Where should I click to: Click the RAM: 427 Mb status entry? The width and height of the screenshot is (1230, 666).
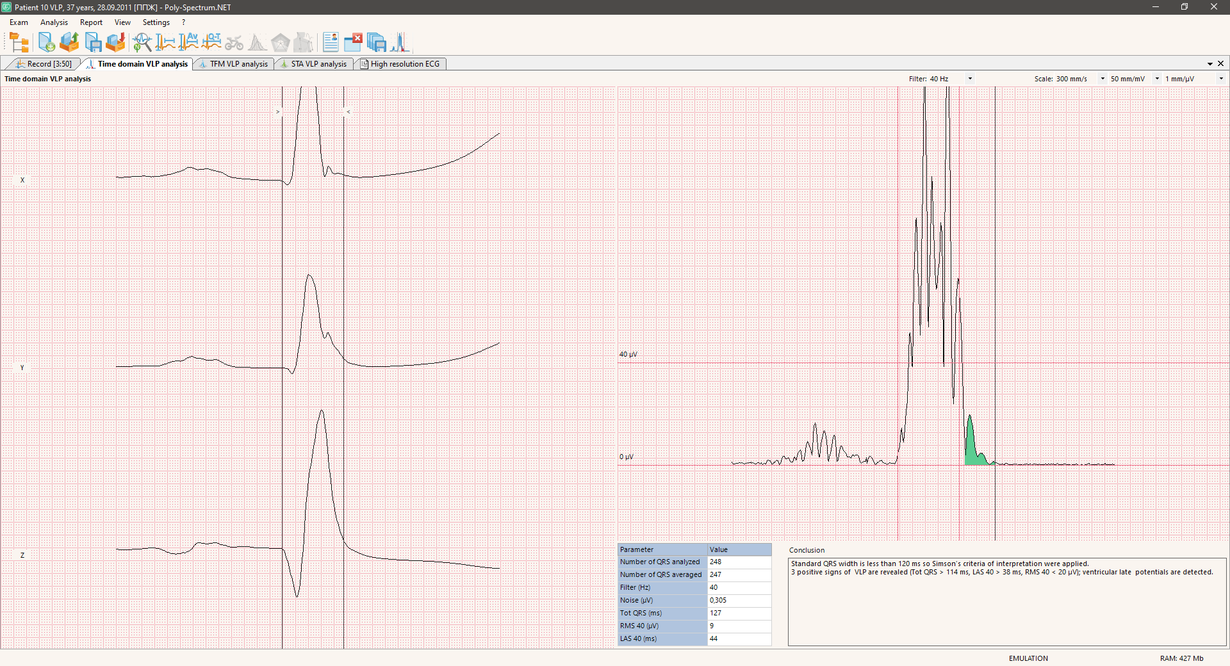[x=1181, y=658]
